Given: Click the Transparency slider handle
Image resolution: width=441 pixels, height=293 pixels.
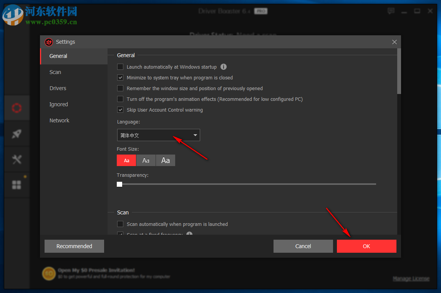Looking at the screenshot, I should (119, 184).
